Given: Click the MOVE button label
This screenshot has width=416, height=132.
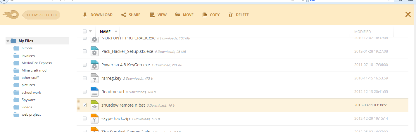Looking at the screenshot, I should [x=188, y=15].
